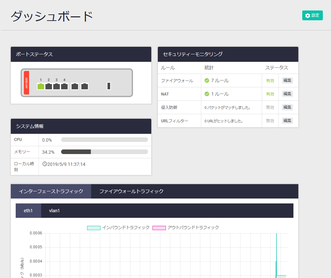The image size is (331, 278).
Task: Click the 0.0005 y-axis label
Action: pyautogui.click(x=36, y=247)
